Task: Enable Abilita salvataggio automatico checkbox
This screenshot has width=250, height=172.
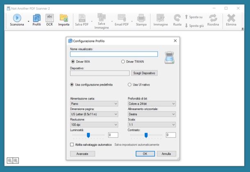Action: tap(72, 145)
